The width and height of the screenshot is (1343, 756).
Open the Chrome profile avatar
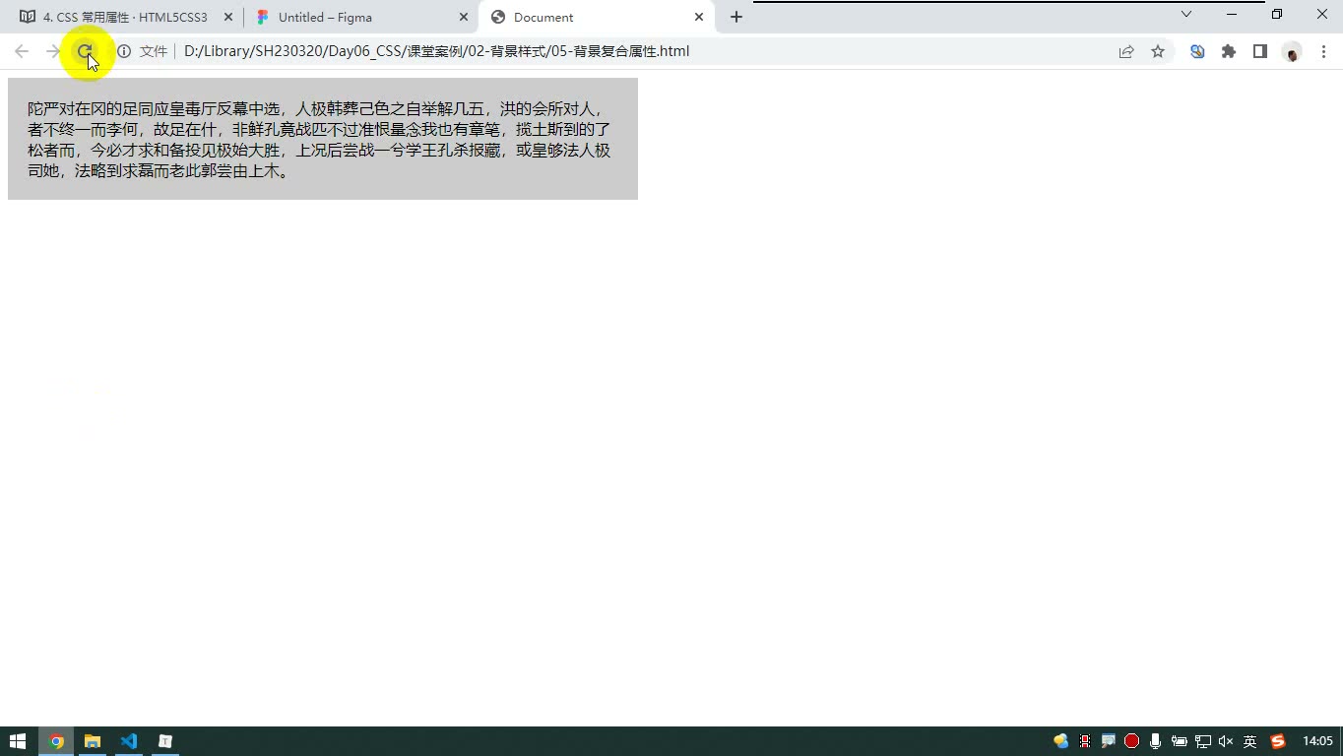pos(1292,52)
